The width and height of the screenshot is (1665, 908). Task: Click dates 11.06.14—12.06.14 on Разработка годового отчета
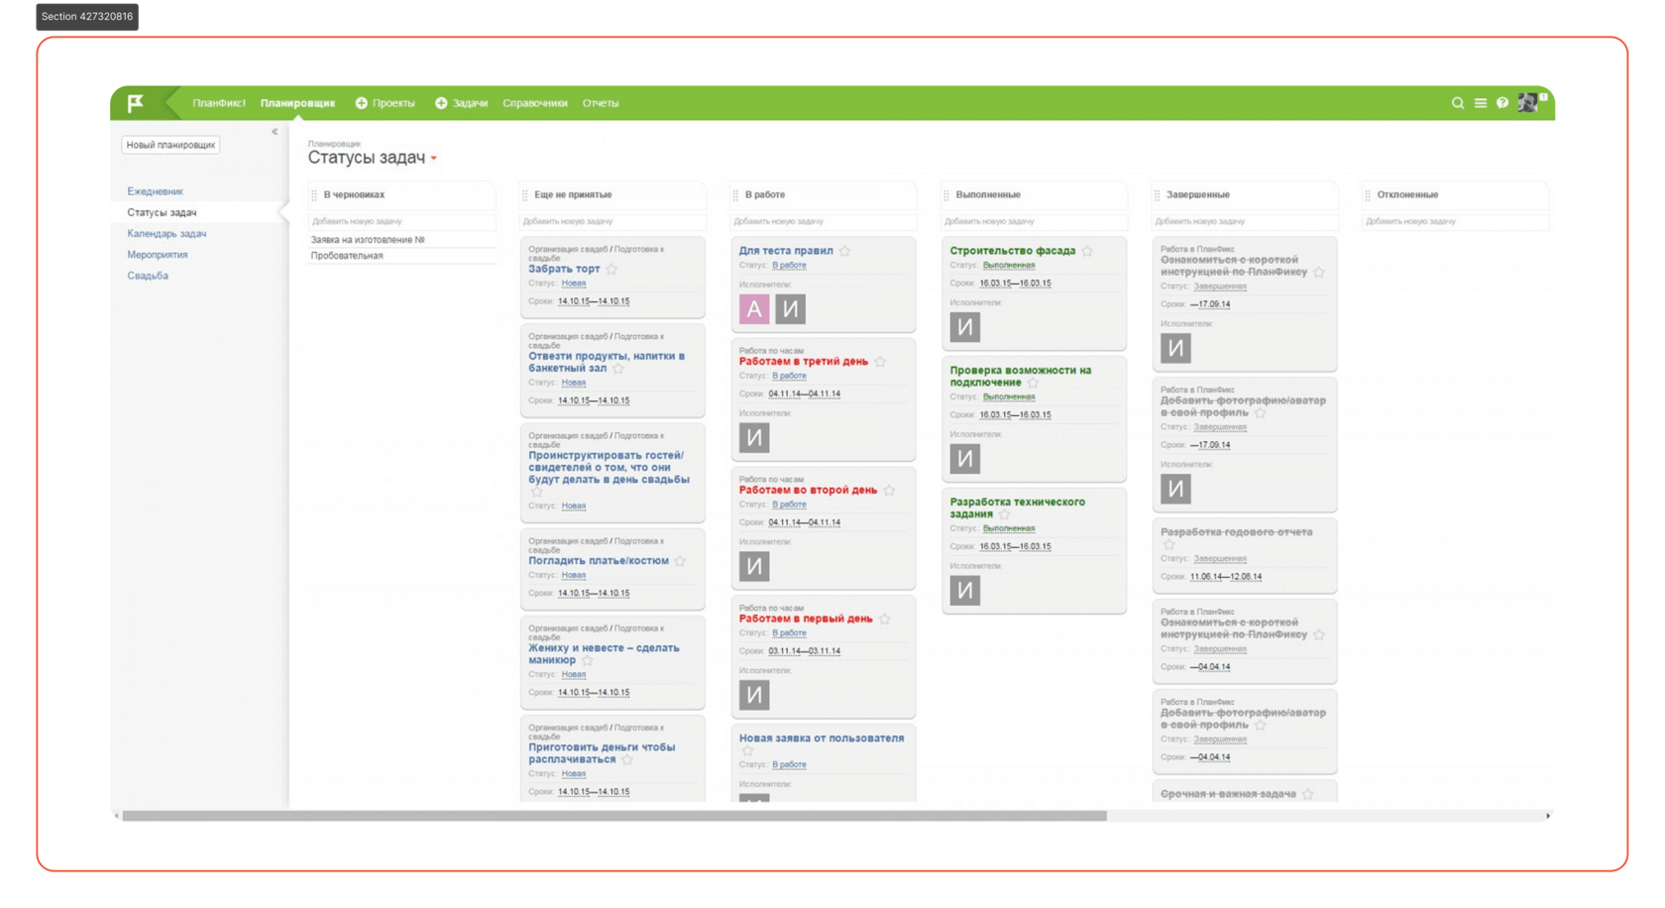(1226, 577)
